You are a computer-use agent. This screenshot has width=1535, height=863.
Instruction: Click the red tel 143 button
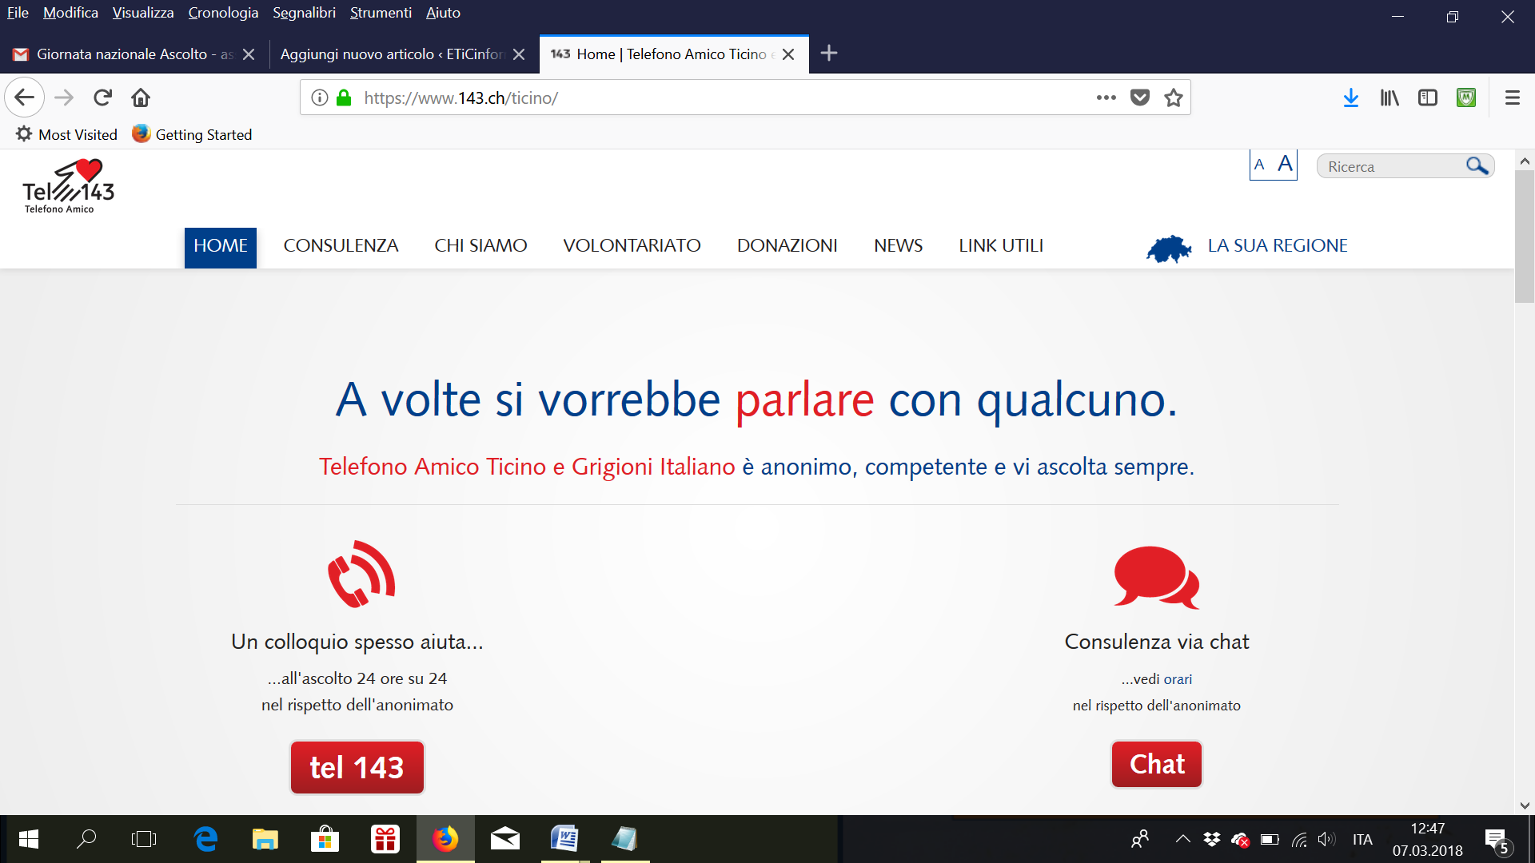357,767
